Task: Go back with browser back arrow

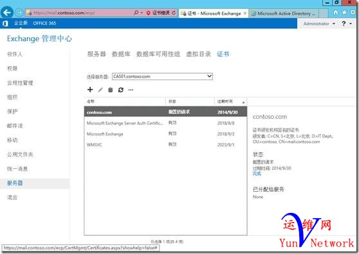Action: point(7,12)
